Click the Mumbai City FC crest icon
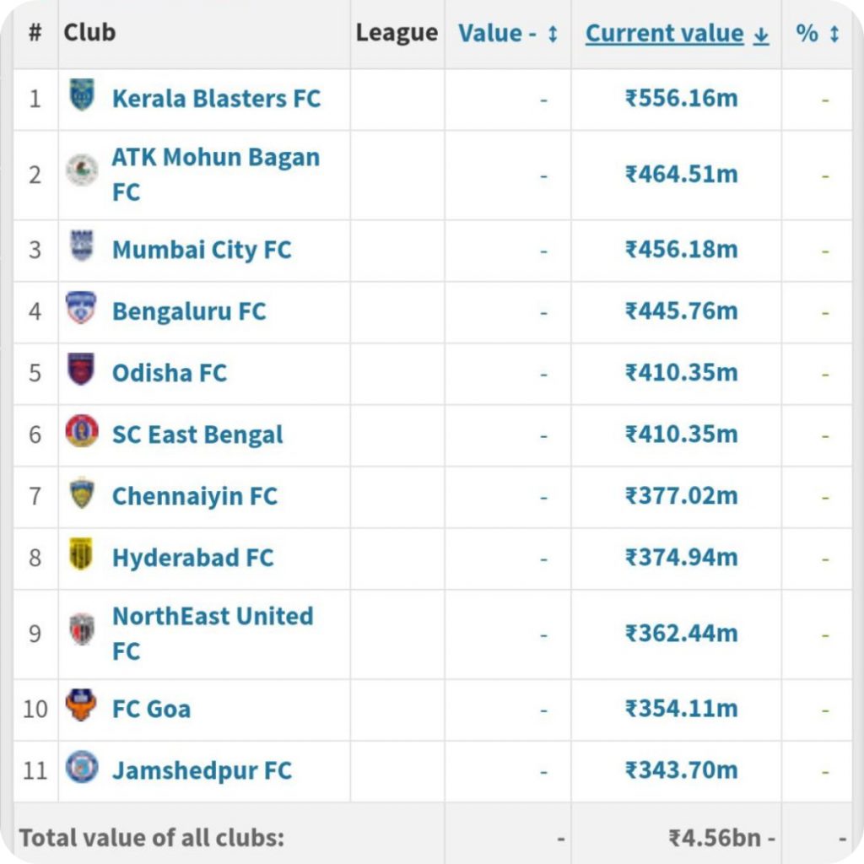The image size is (864, 864). coord(82,246)
